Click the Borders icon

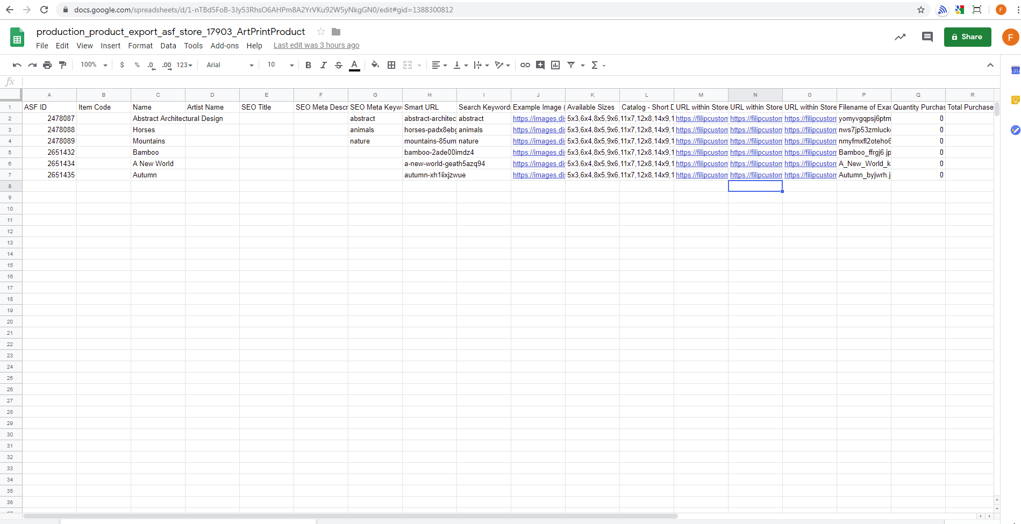tap(391, 65)
